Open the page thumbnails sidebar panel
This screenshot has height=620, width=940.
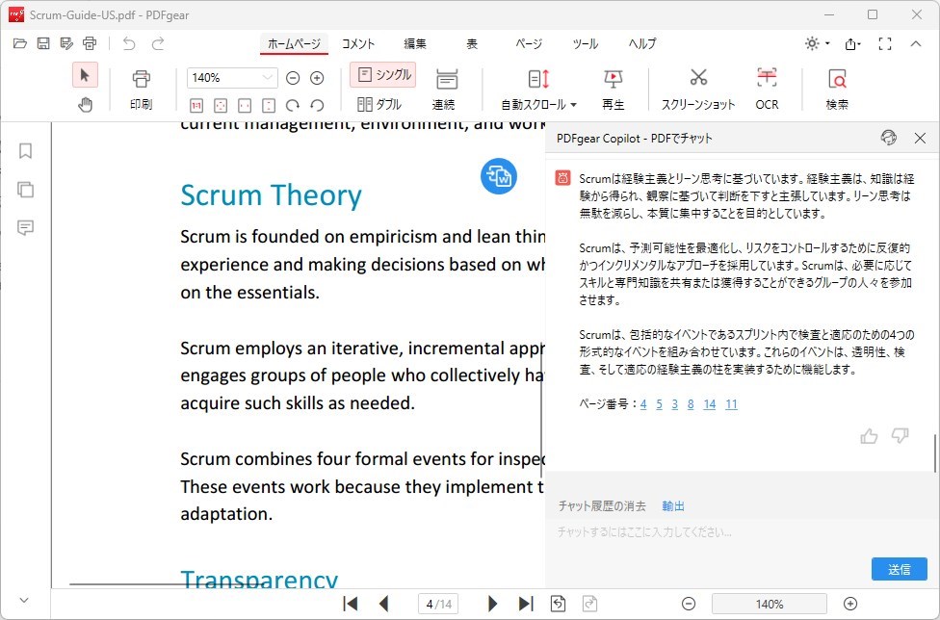point(25,190)
